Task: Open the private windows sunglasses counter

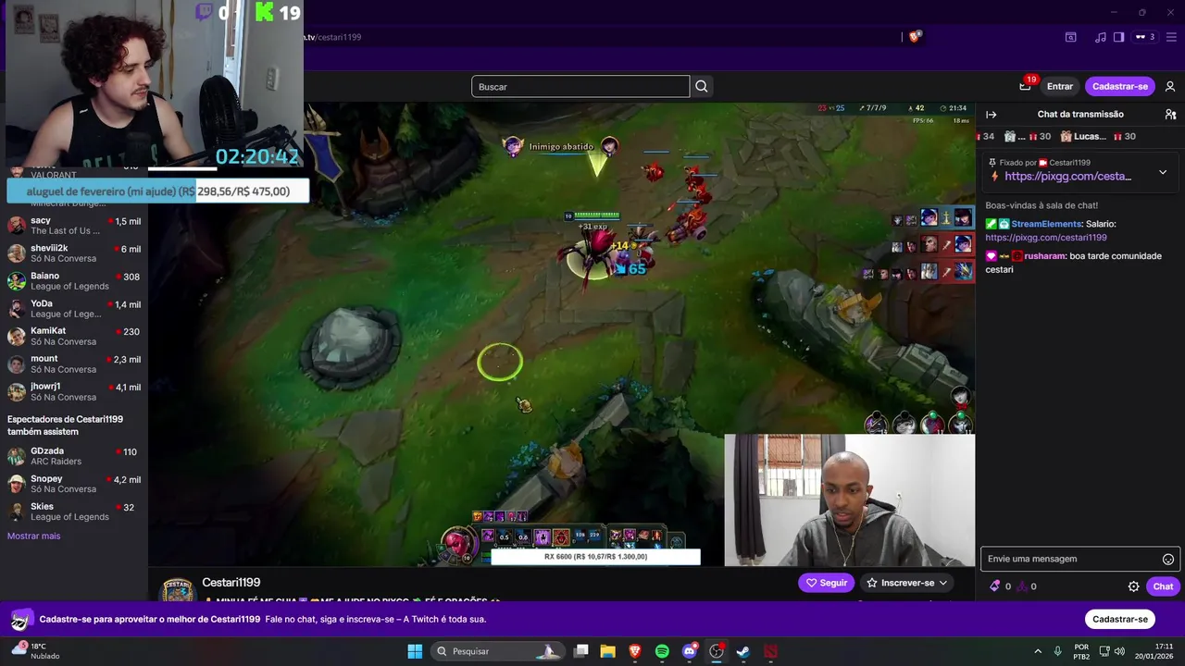Action: pos(1145,37)
